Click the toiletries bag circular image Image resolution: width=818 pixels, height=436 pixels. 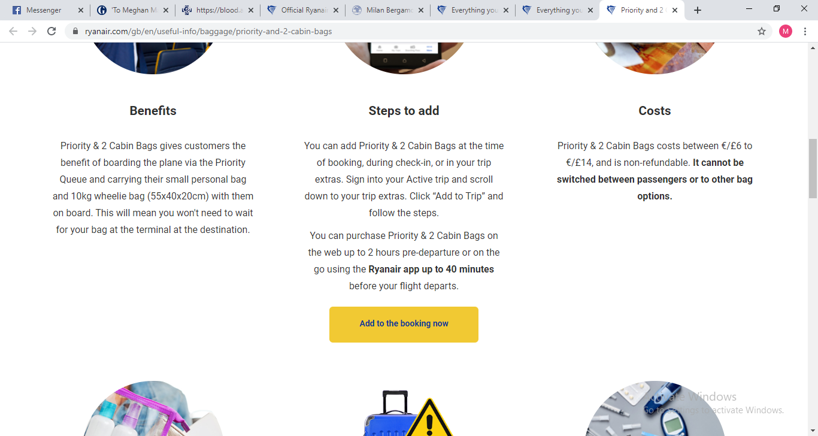click(153, 408)
